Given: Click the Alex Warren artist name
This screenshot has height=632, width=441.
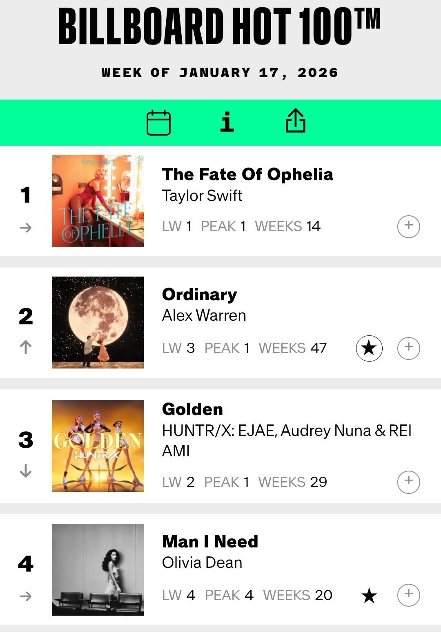Looking at the screenshot, I should (x=204, y=315).
